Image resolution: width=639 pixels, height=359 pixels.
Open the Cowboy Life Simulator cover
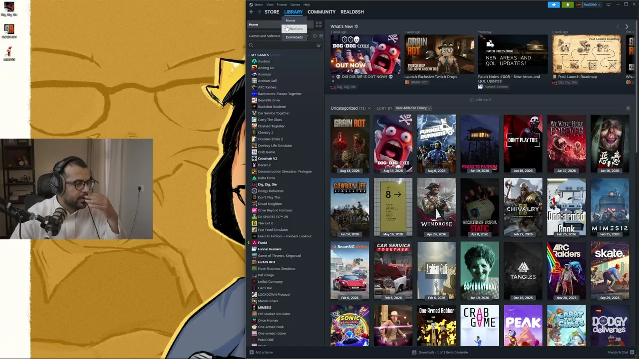[x=349, y=207]
